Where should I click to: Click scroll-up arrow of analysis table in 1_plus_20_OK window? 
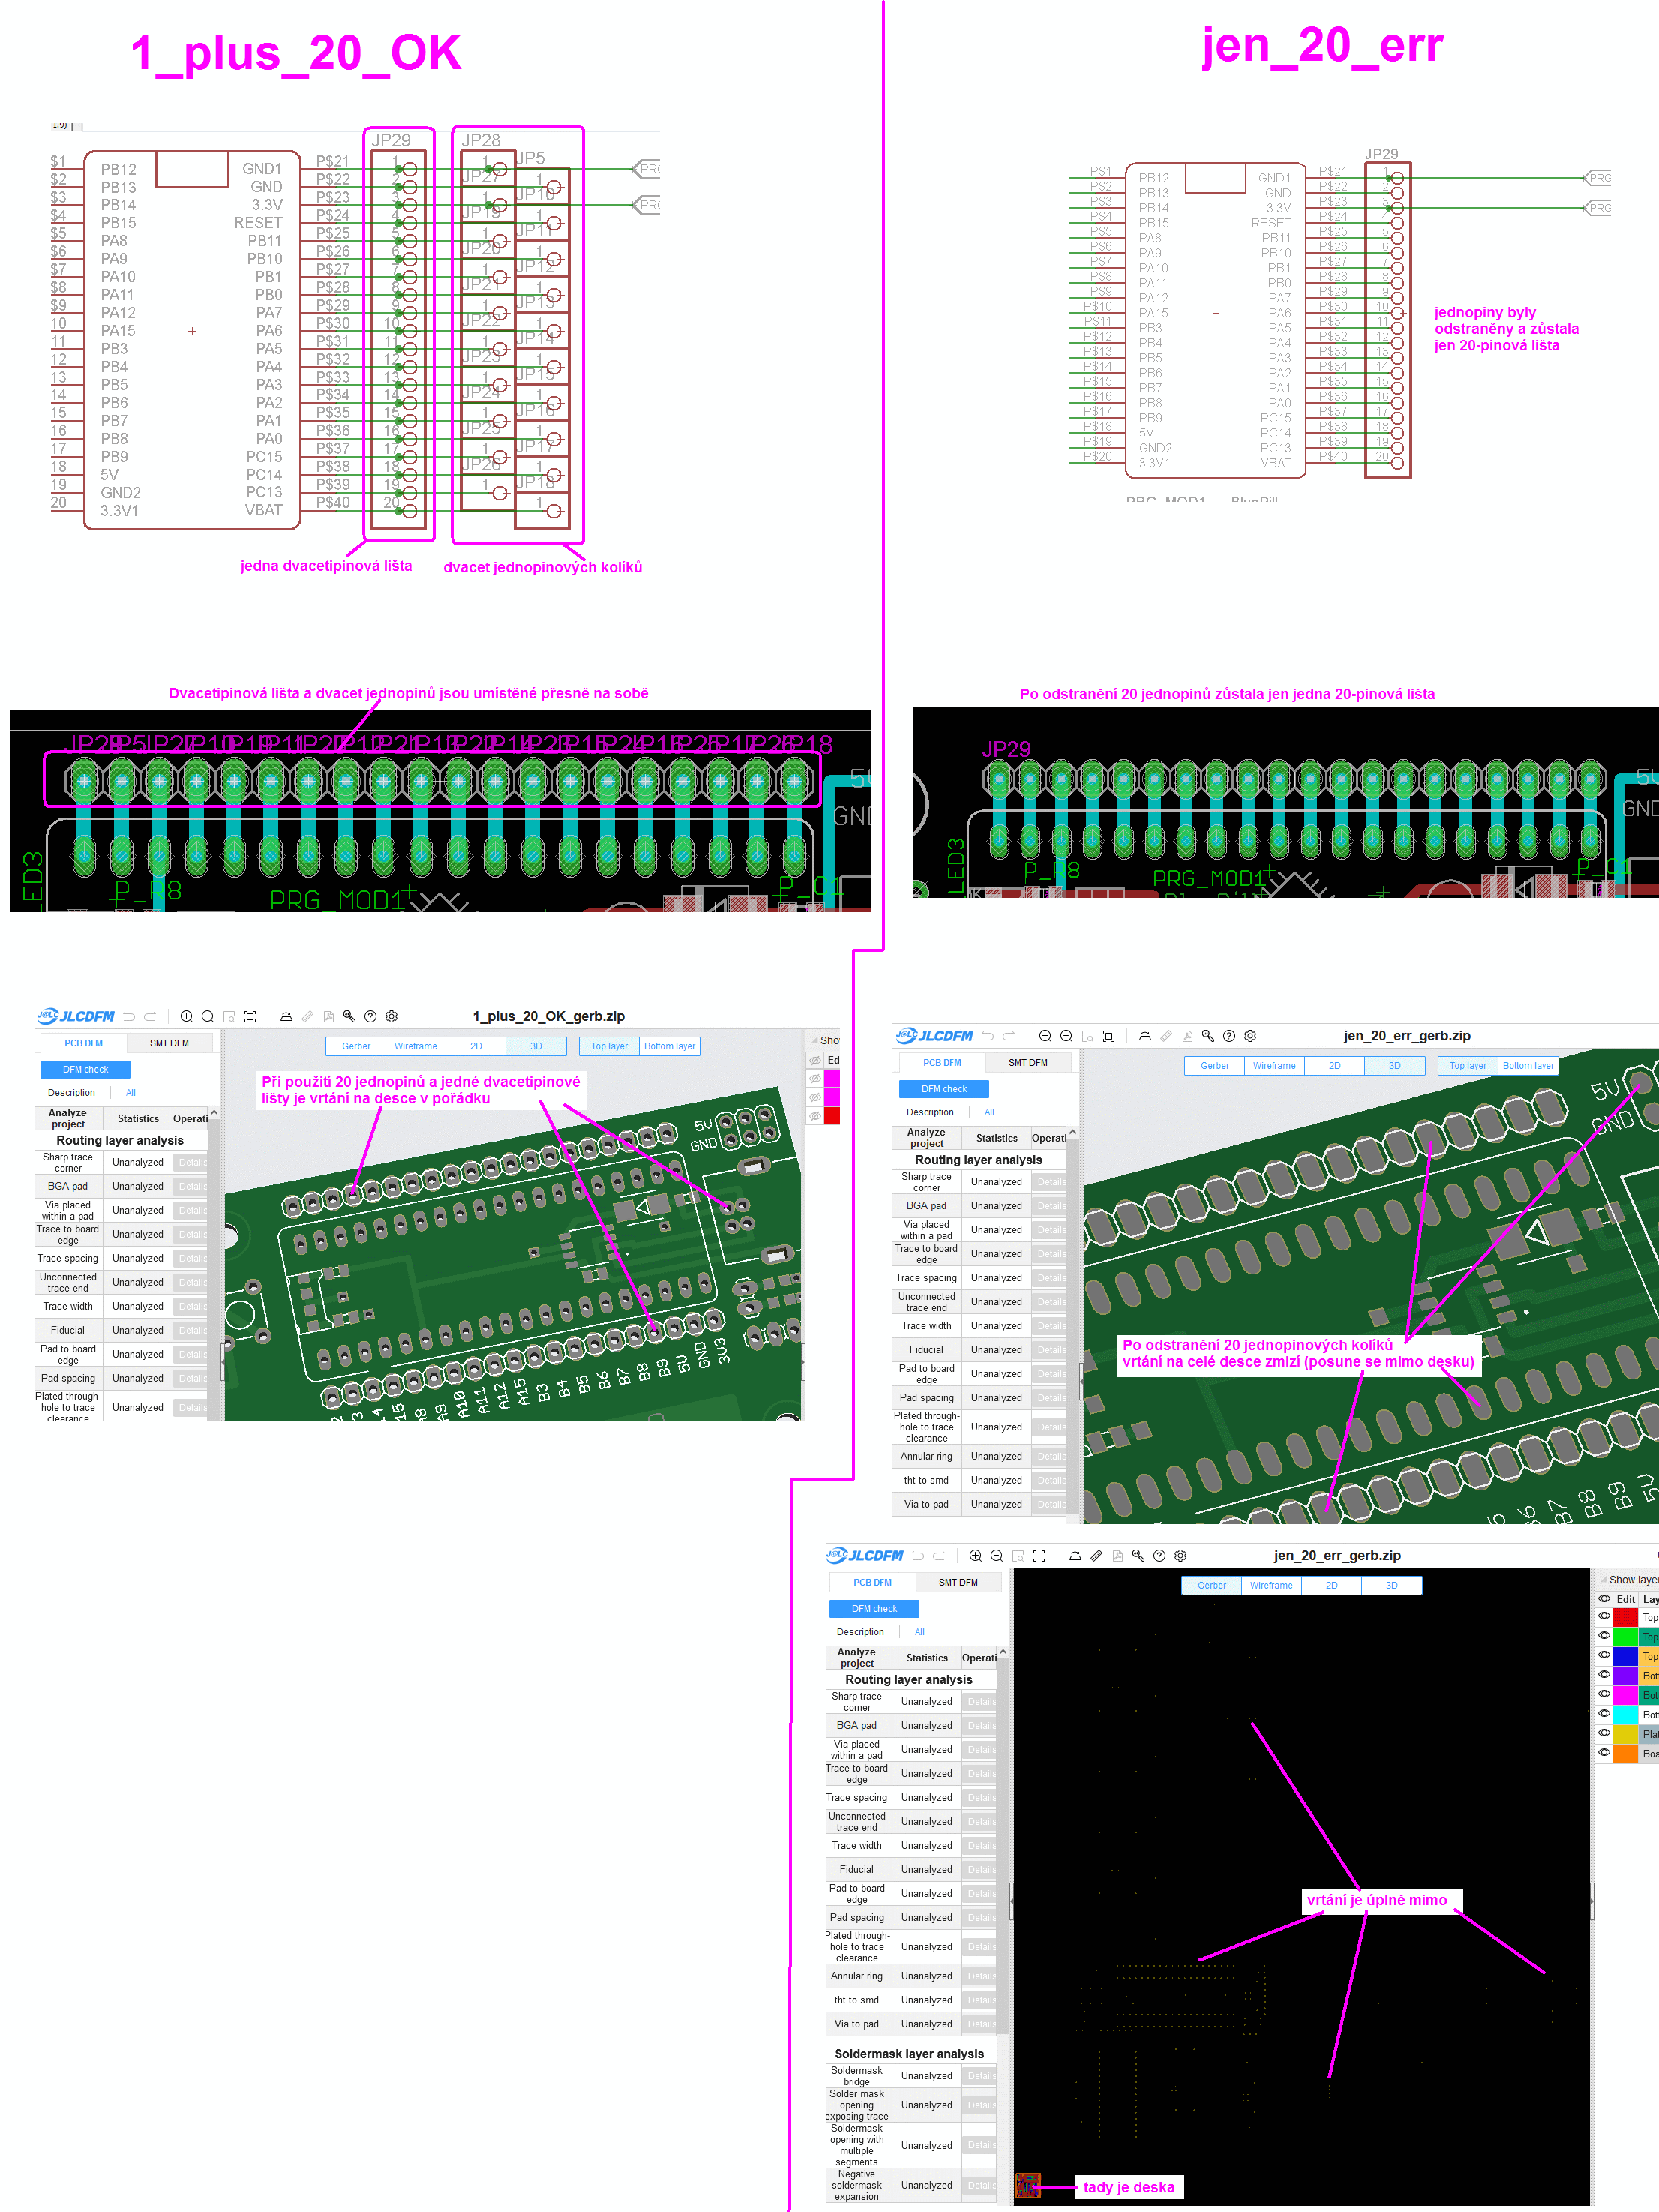[213, 1113]
